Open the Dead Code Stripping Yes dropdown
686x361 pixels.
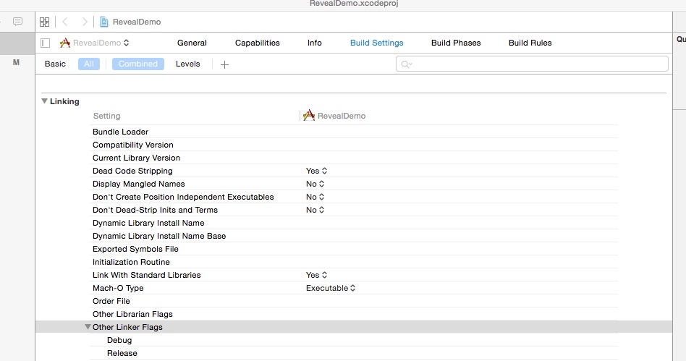pyautogui.click(x=316, y=171)
